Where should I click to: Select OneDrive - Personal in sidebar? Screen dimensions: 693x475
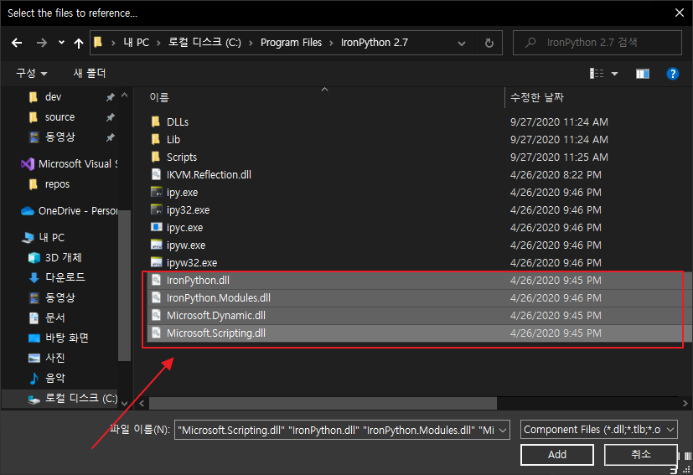click(70, 211)
